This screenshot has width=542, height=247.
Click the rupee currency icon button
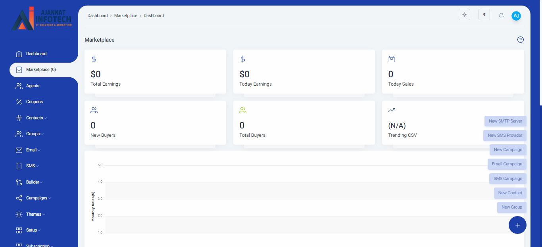pos(484,15)
